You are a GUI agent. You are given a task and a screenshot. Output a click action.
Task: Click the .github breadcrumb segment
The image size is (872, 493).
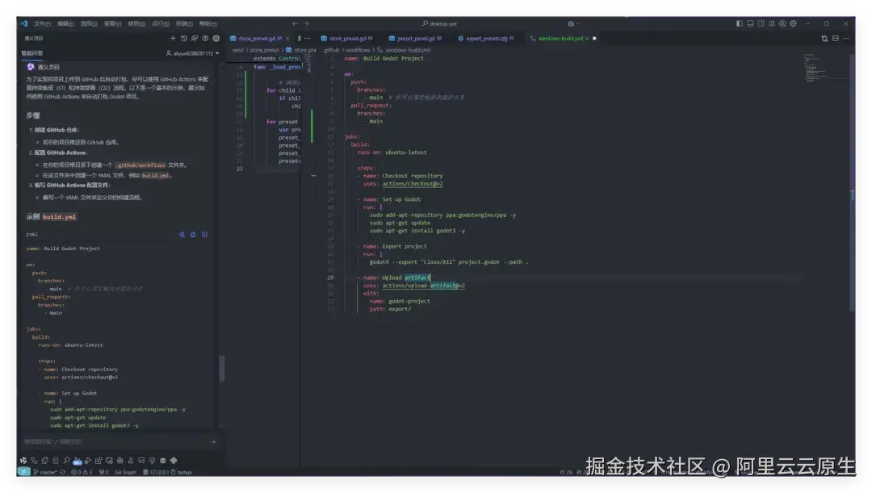click(331, 50)
